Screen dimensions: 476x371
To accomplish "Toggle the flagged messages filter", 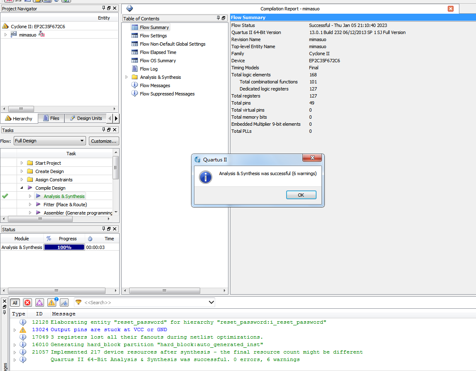I will click(x=64, y=303).
